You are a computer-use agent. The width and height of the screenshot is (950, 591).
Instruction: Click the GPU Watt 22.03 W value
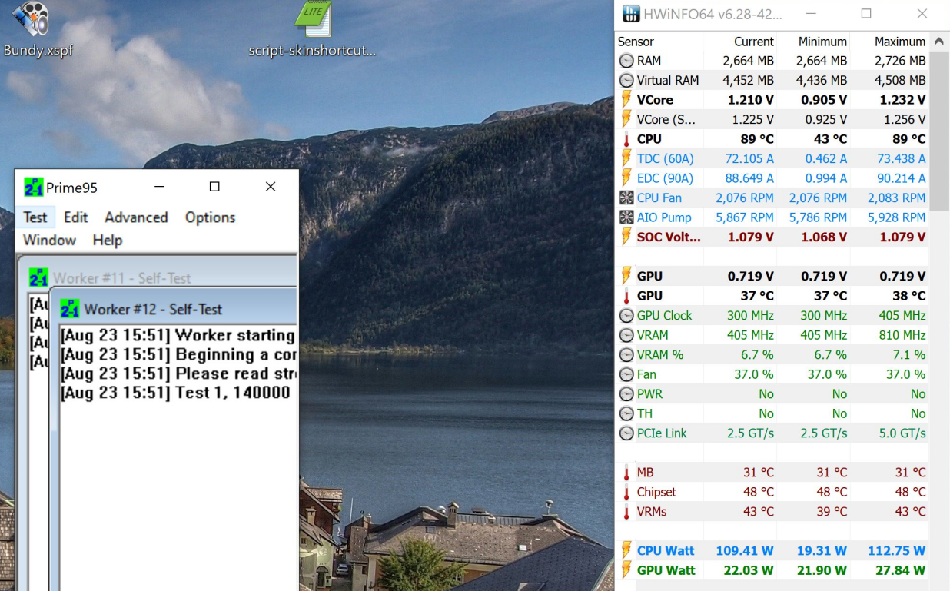click(x=749, y=570)
